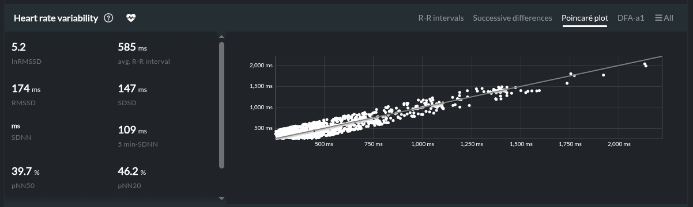Click the avg. R-R interval label

tap(144, 61)
